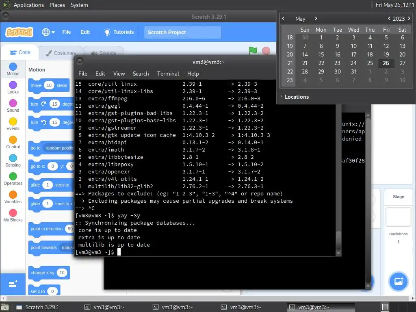Switch to the Code tab

pyautogui.click(x=20, y=52)
